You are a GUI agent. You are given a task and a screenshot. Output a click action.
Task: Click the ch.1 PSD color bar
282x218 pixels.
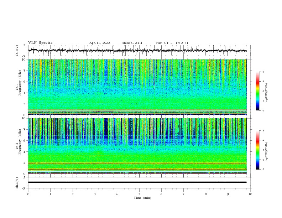[x=257, y=91]
